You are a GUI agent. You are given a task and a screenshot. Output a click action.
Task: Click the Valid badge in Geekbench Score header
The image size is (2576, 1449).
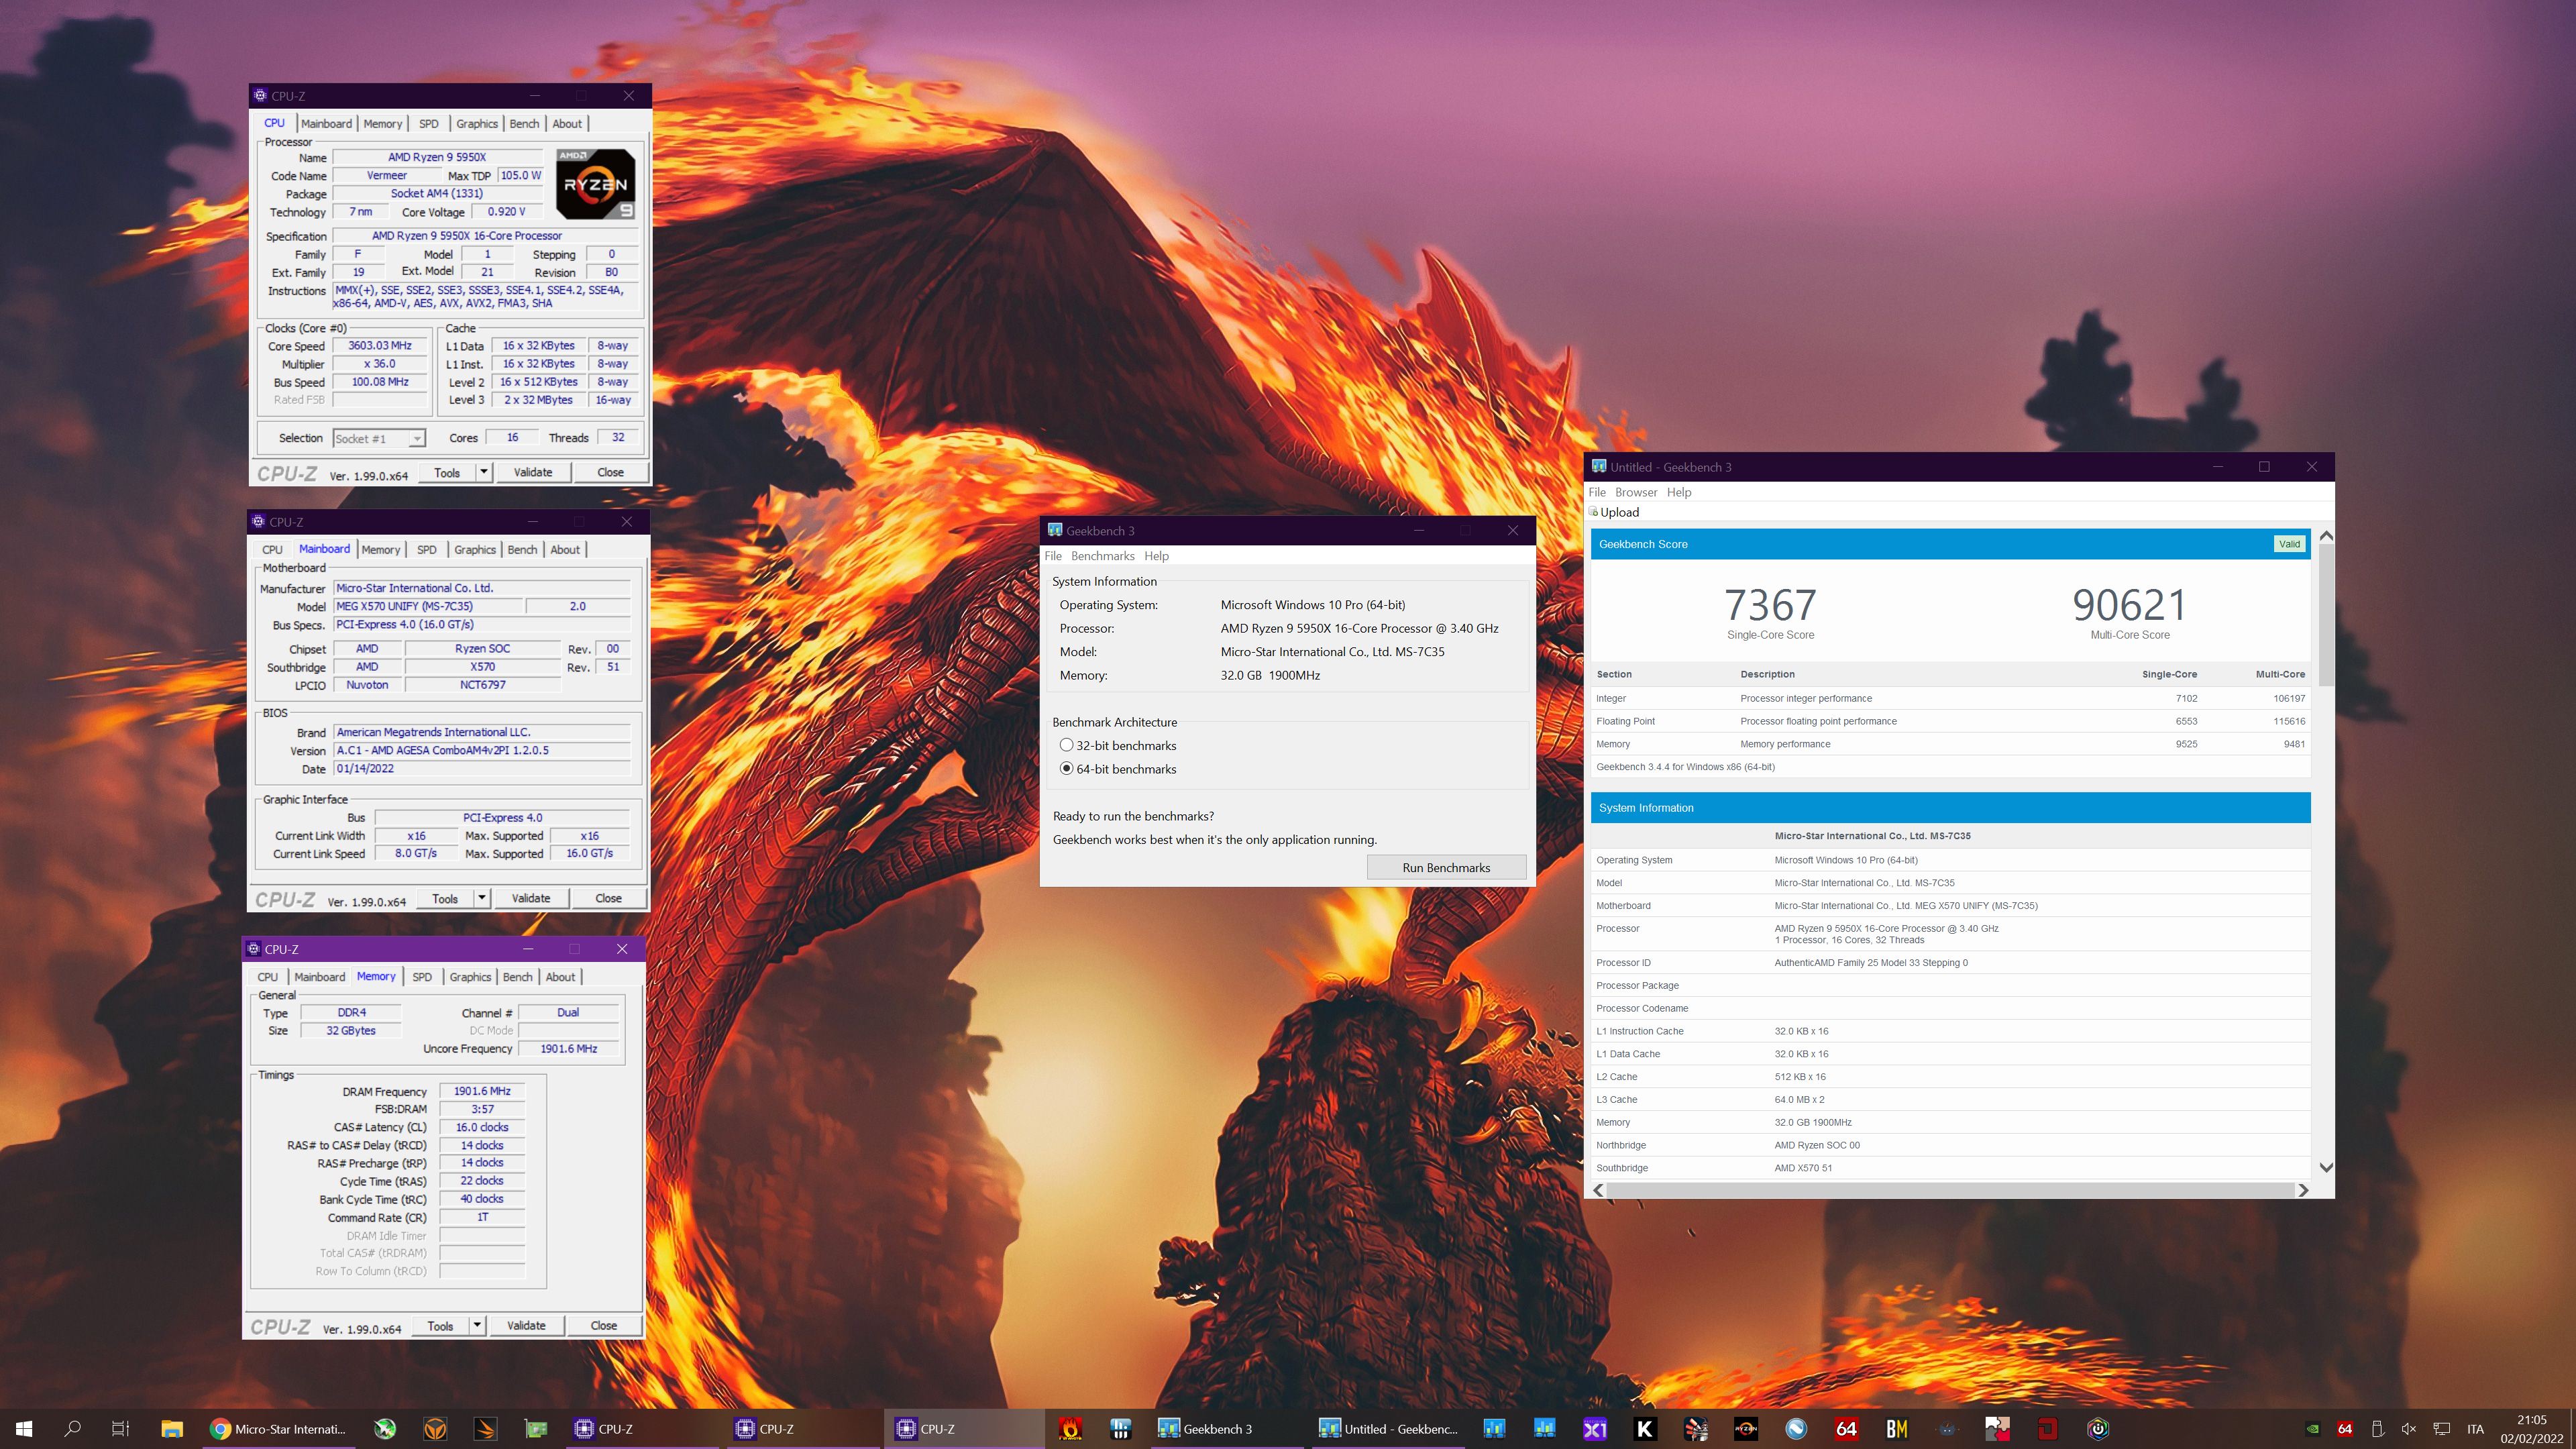[2289, 544]
